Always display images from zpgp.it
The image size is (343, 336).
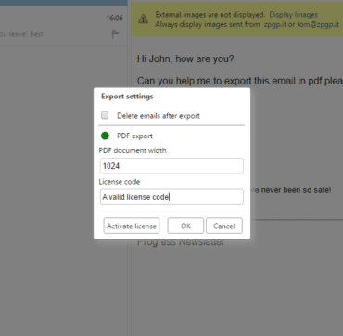[275, 25]
